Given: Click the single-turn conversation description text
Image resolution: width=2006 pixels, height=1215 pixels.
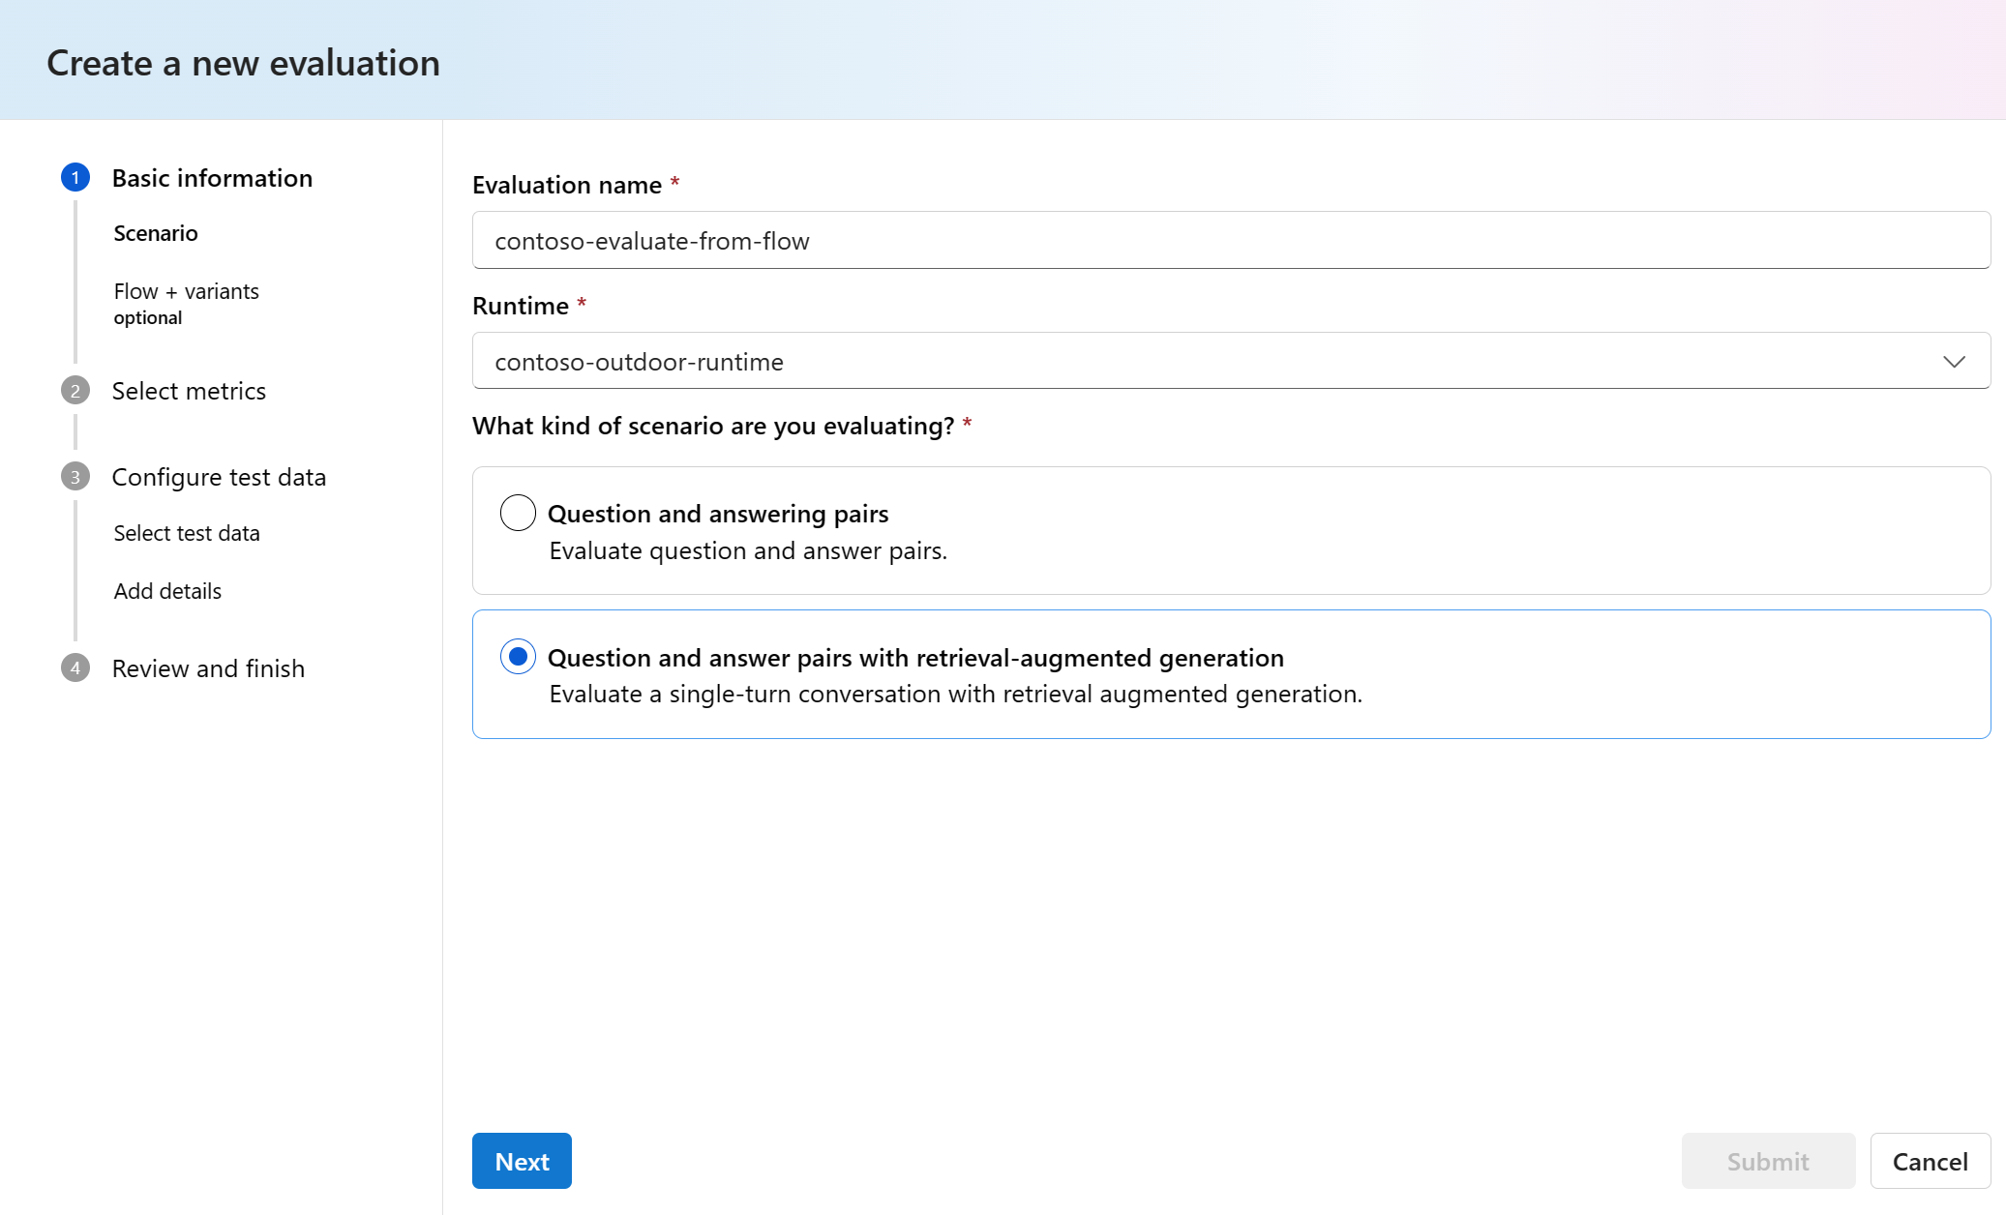Looking at the screenshot, I should click(955, 694).
